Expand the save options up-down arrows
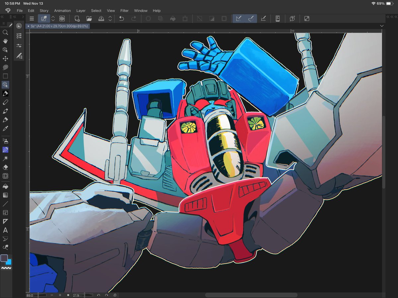 click(x=110, y=19)
